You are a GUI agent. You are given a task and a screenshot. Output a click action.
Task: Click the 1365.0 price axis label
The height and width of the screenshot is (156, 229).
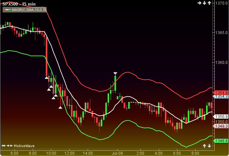point(221,33)
